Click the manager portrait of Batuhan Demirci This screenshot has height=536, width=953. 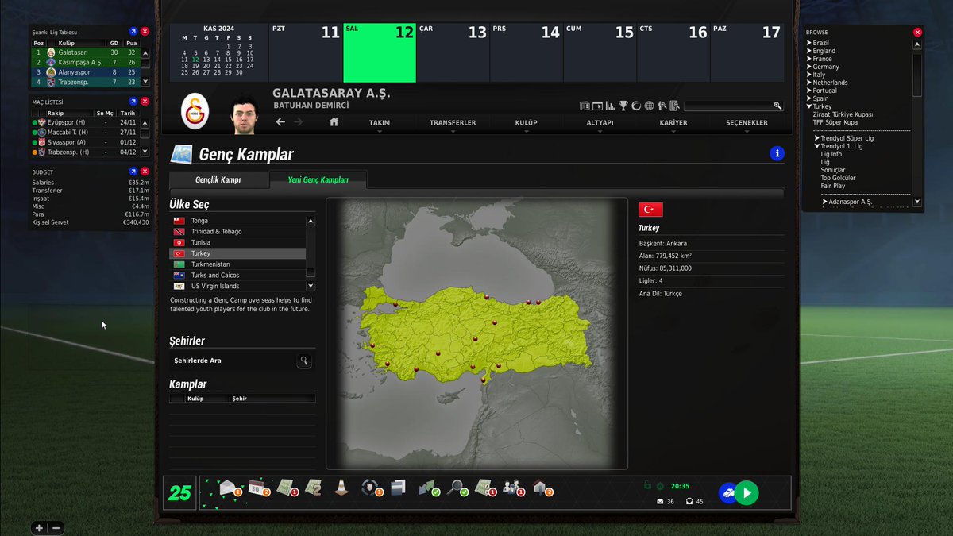point(244,116)
